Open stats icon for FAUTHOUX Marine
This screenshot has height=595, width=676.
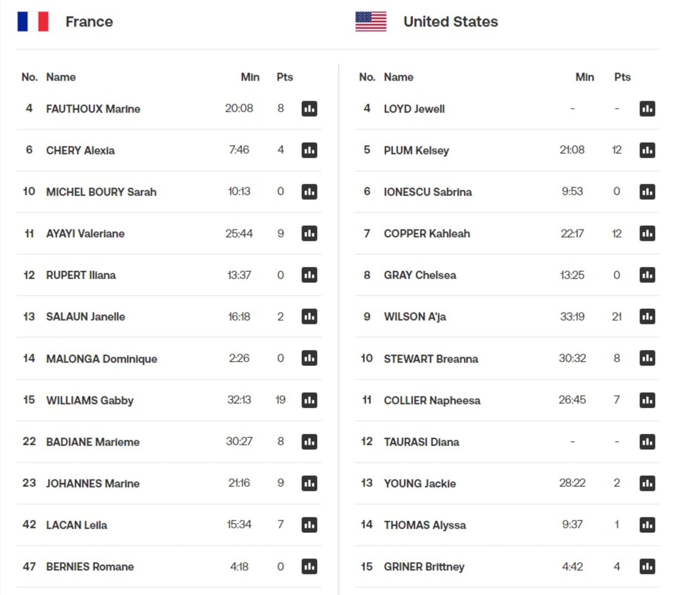pyautogui.click(x=309, y=109)
